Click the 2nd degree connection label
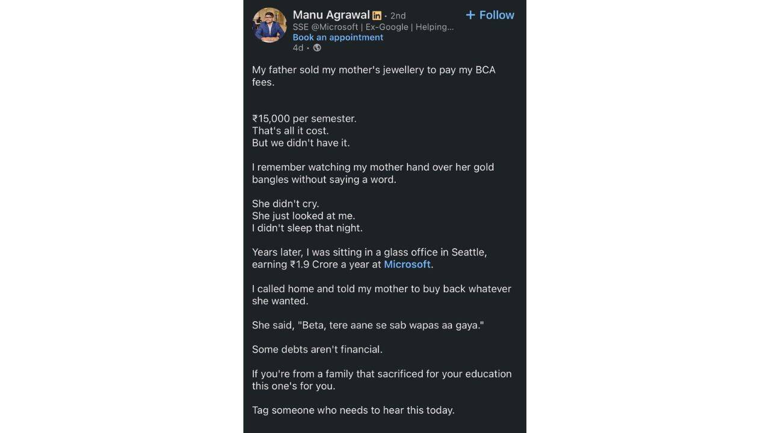Image resolution: width=770 pixels, height=433 pixels. pyautogui.click(x=398, y=16)
